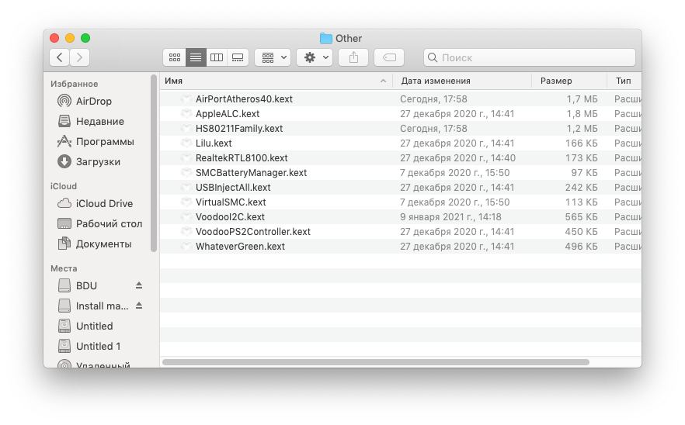
Task: Open the gear action menu
Action: coord(315,57)
